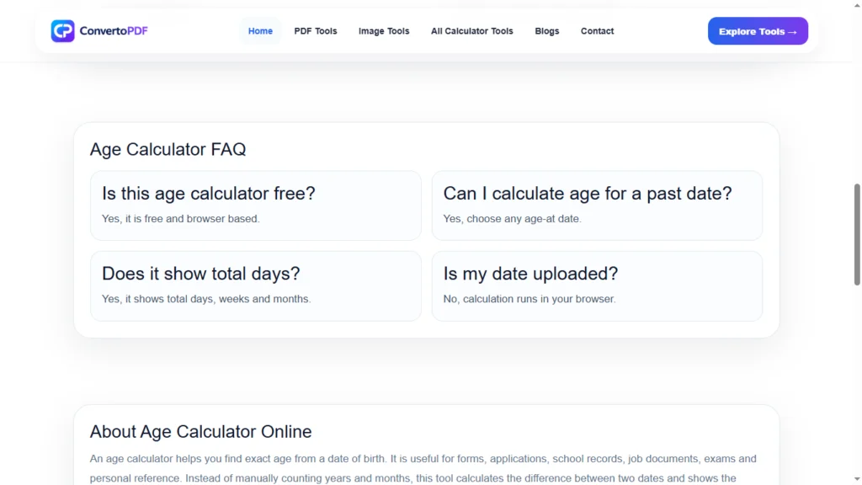
Task: Click 'Does it show total days?' question
Action: click(200, 274)
